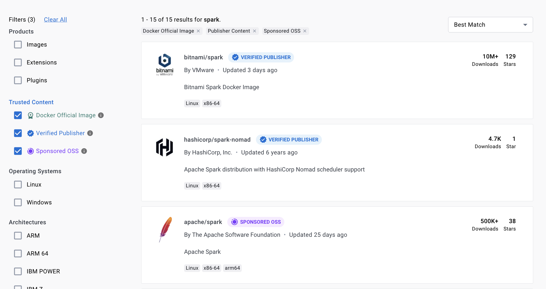Click the info icon next to Verified Publisher
The image size is (546, 289).
(90, 133)
